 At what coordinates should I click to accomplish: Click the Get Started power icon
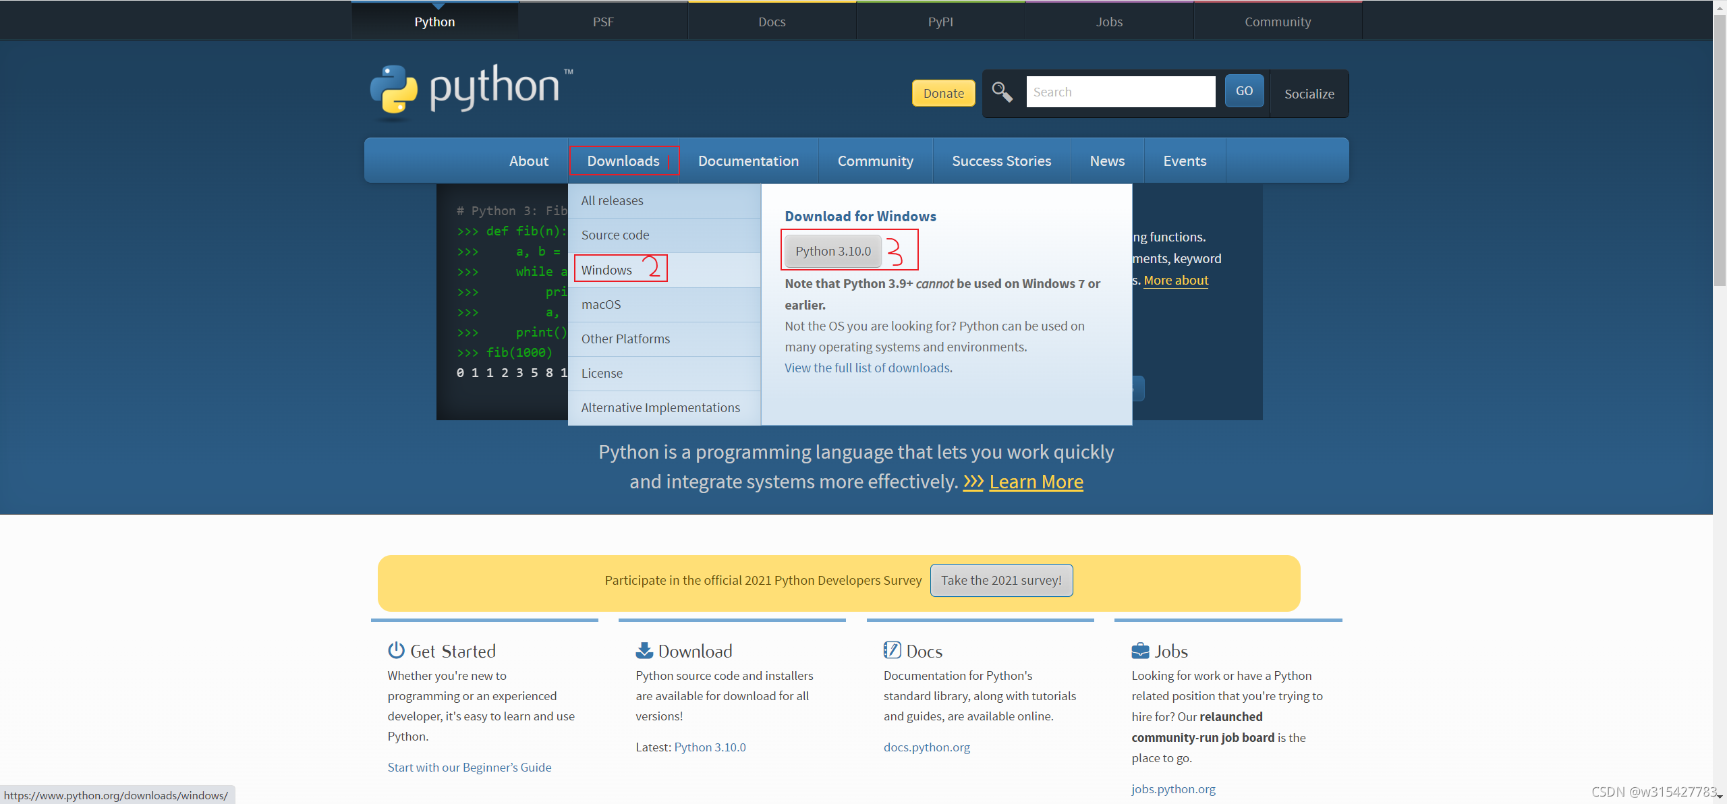click(x=396, y=650)
